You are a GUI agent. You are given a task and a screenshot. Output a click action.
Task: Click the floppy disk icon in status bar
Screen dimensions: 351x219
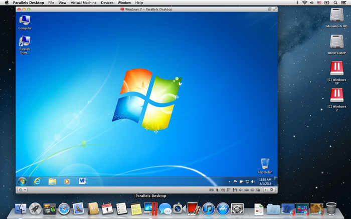coord(235,190)
